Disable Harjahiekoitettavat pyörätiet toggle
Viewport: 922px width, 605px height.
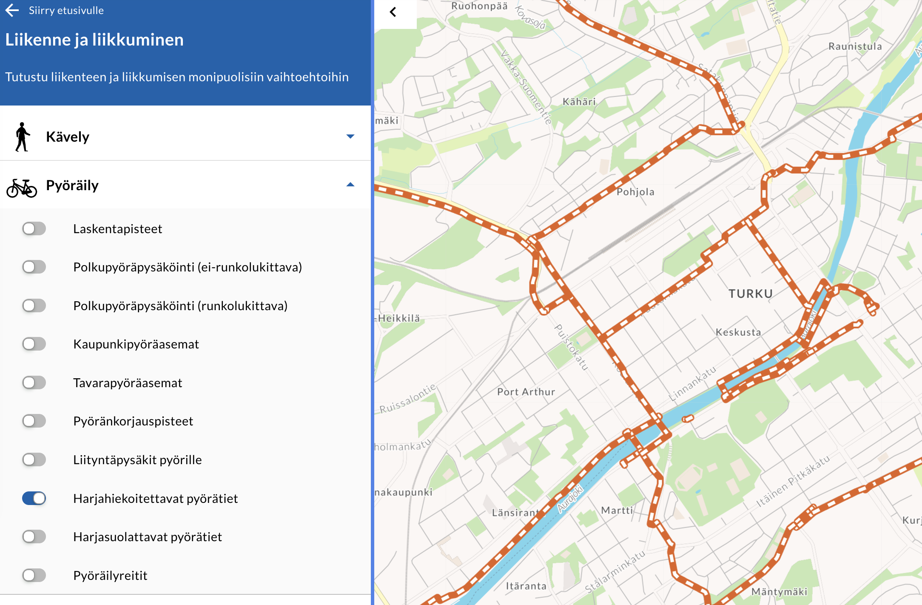(x=34, y=498)
